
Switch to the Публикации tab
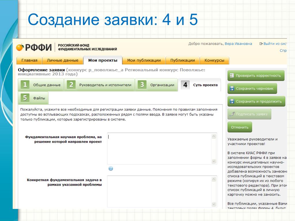(x=182, y=60)
